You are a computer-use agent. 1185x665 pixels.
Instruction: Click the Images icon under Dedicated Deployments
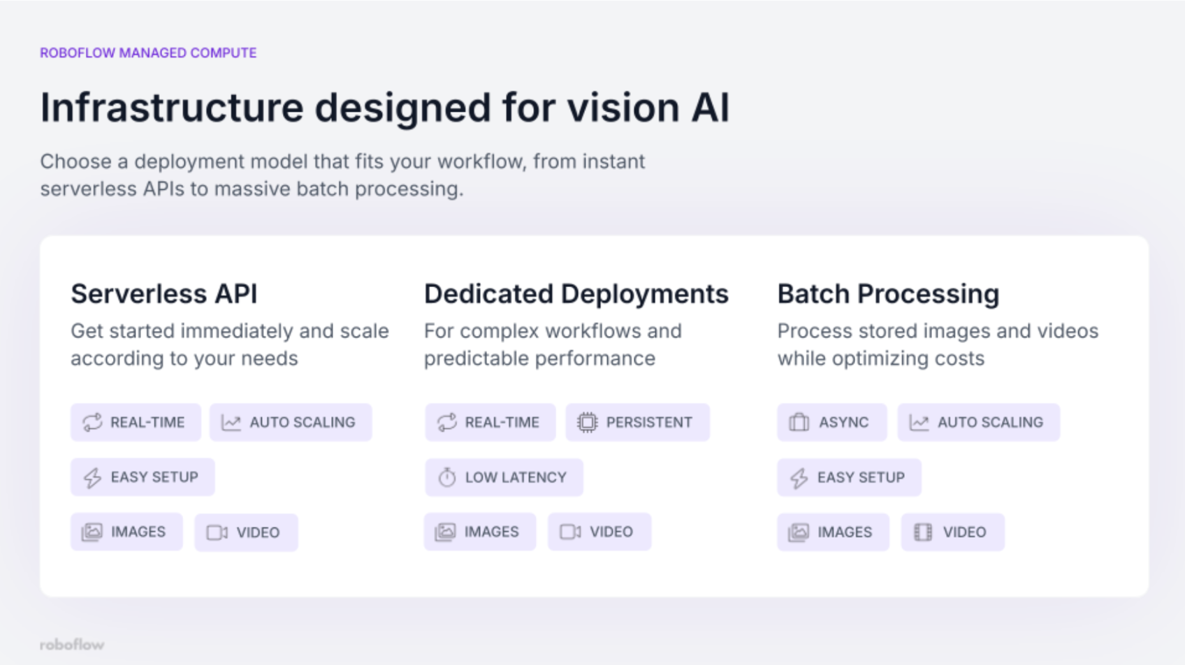[x=445, y=532]
